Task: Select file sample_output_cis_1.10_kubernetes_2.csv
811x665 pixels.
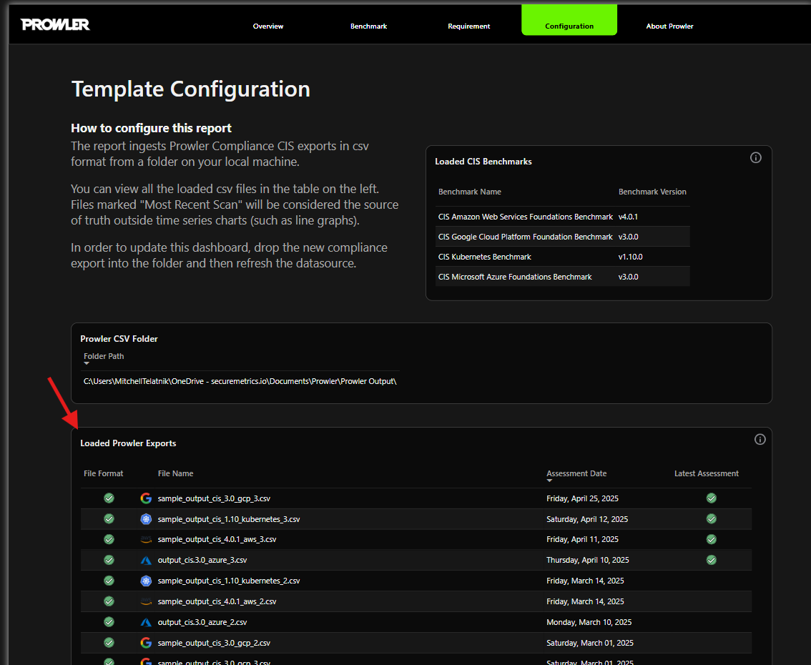Action: (x=229, y=581)
